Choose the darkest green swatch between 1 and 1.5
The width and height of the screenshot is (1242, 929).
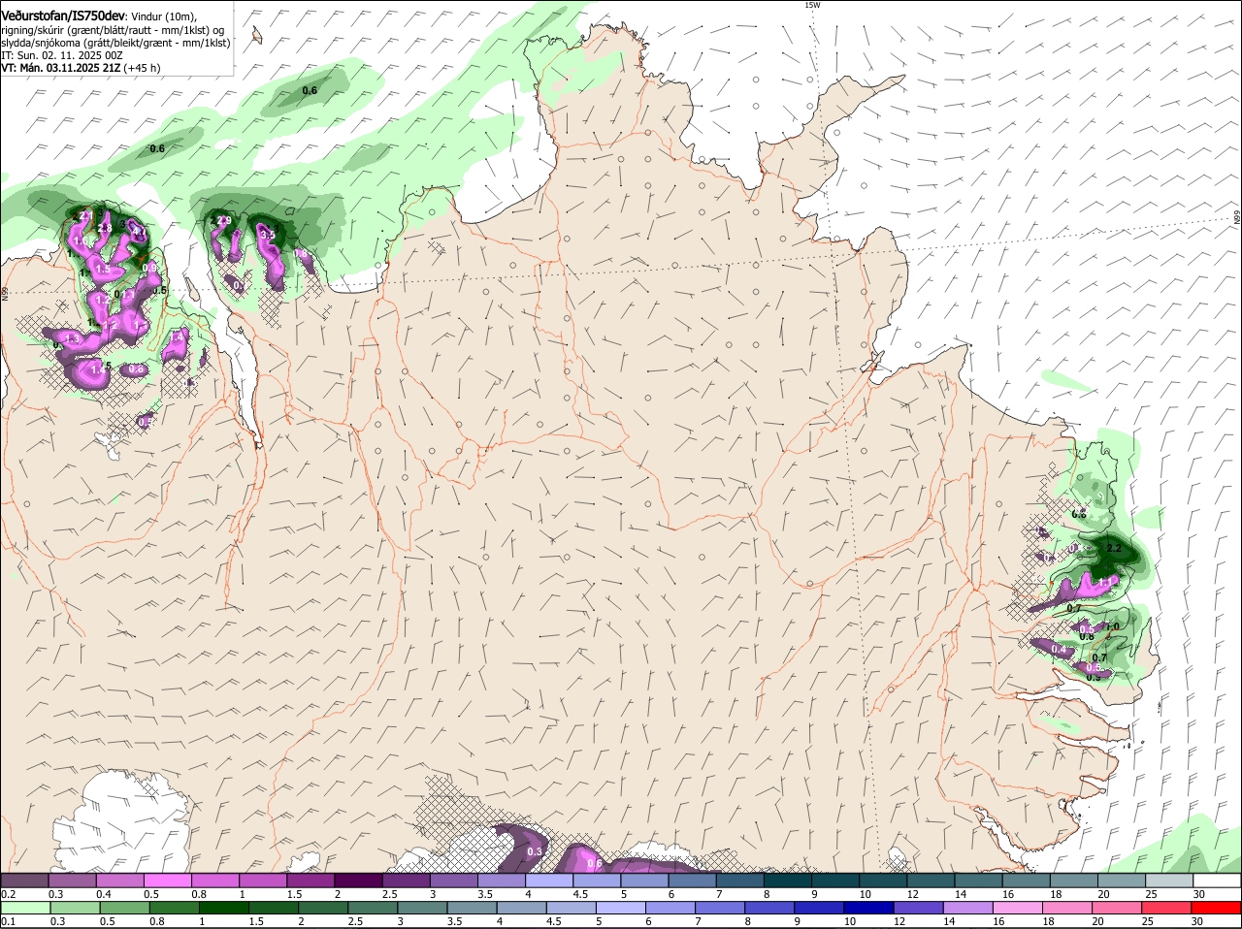[226, 908]
